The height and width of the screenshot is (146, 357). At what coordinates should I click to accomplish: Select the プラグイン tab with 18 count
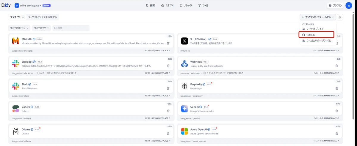17,17
